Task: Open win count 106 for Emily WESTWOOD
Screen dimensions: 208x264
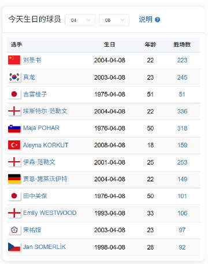Action: click(x=182, y=213)
